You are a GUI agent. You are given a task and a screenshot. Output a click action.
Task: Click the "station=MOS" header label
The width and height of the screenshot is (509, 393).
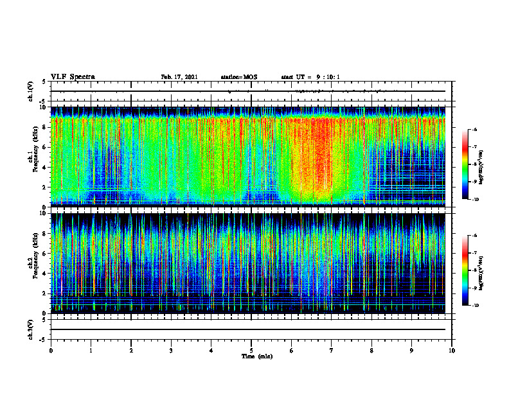click(239, 77)
